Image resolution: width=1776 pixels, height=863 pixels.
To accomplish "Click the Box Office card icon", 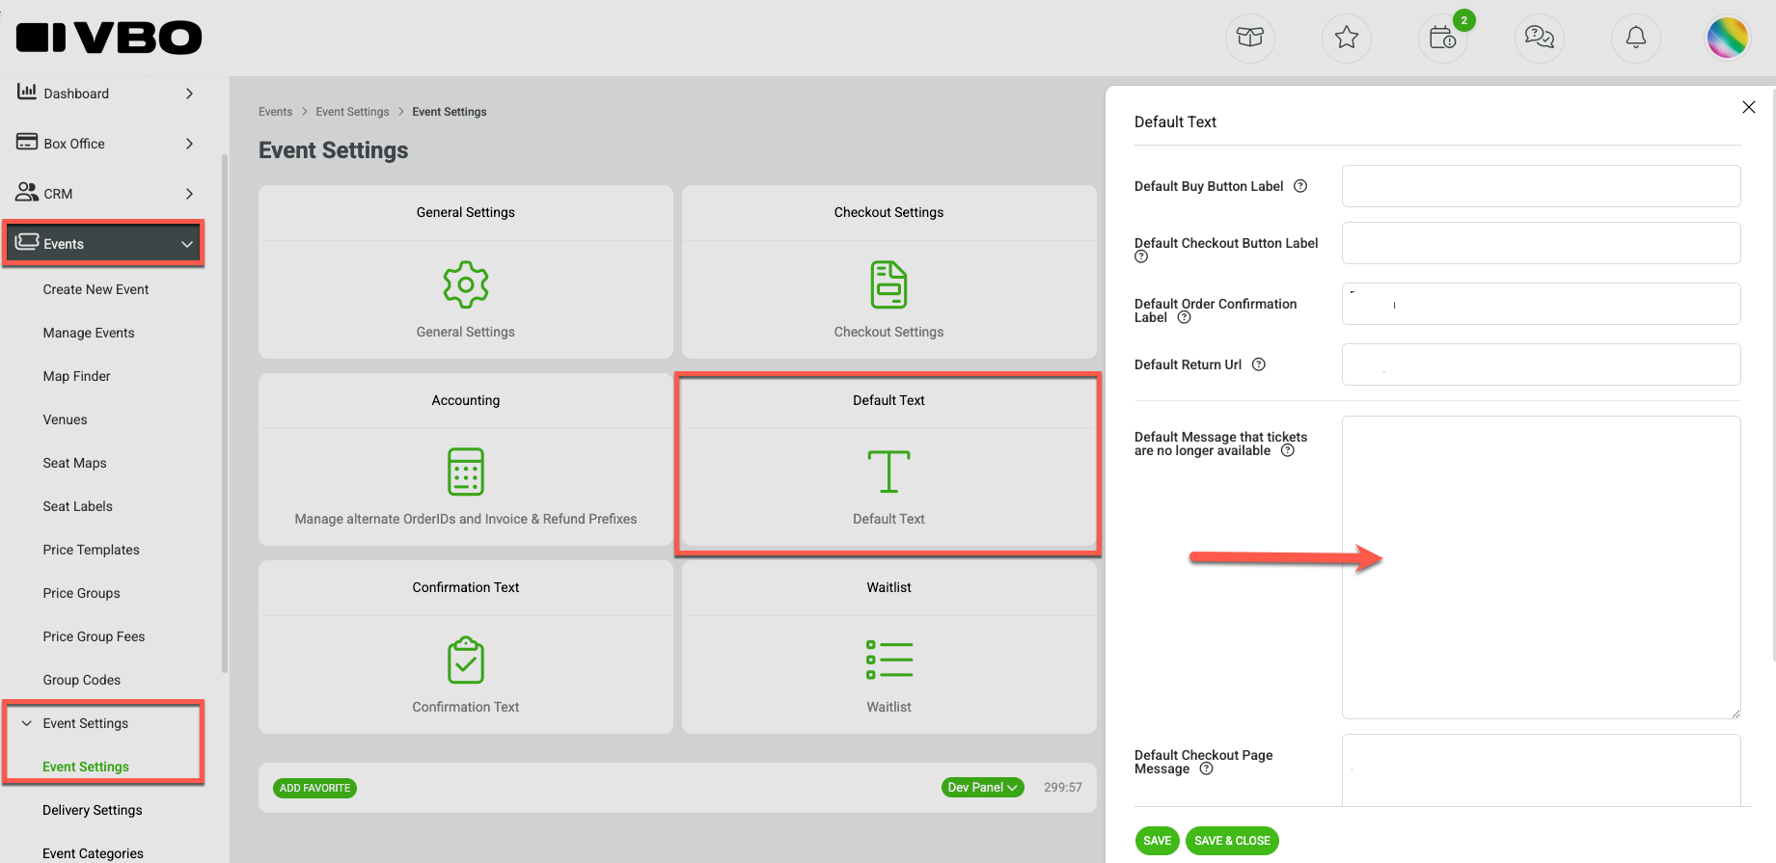I will click(27, 142).
